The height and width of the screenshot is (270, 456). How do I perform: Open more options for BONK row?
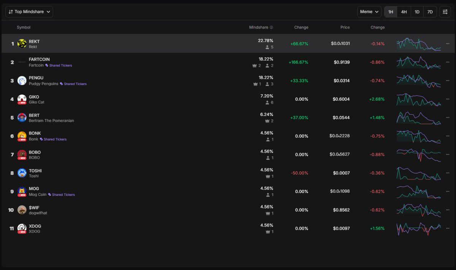point(447,136)
